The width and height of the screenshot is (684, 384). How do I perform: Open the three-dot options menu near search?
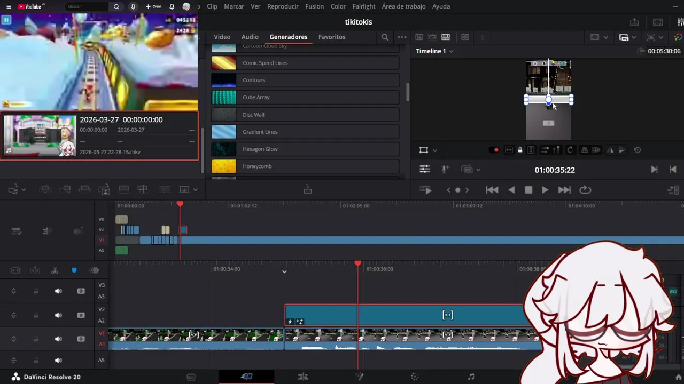[402, 37]
